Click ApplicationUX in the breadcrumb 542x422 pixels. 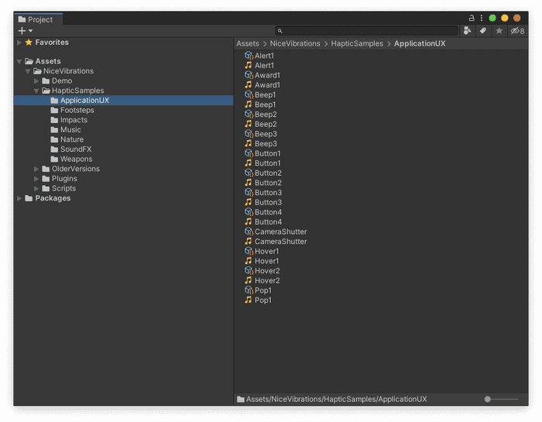click(x=420, y=43)
